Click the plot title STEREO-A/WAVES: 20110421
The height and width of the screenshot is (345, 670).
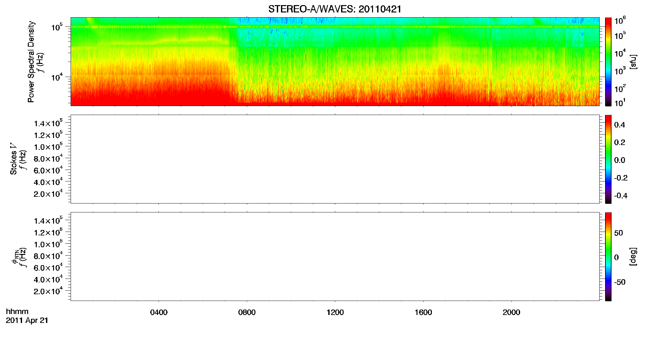point(335,9)
